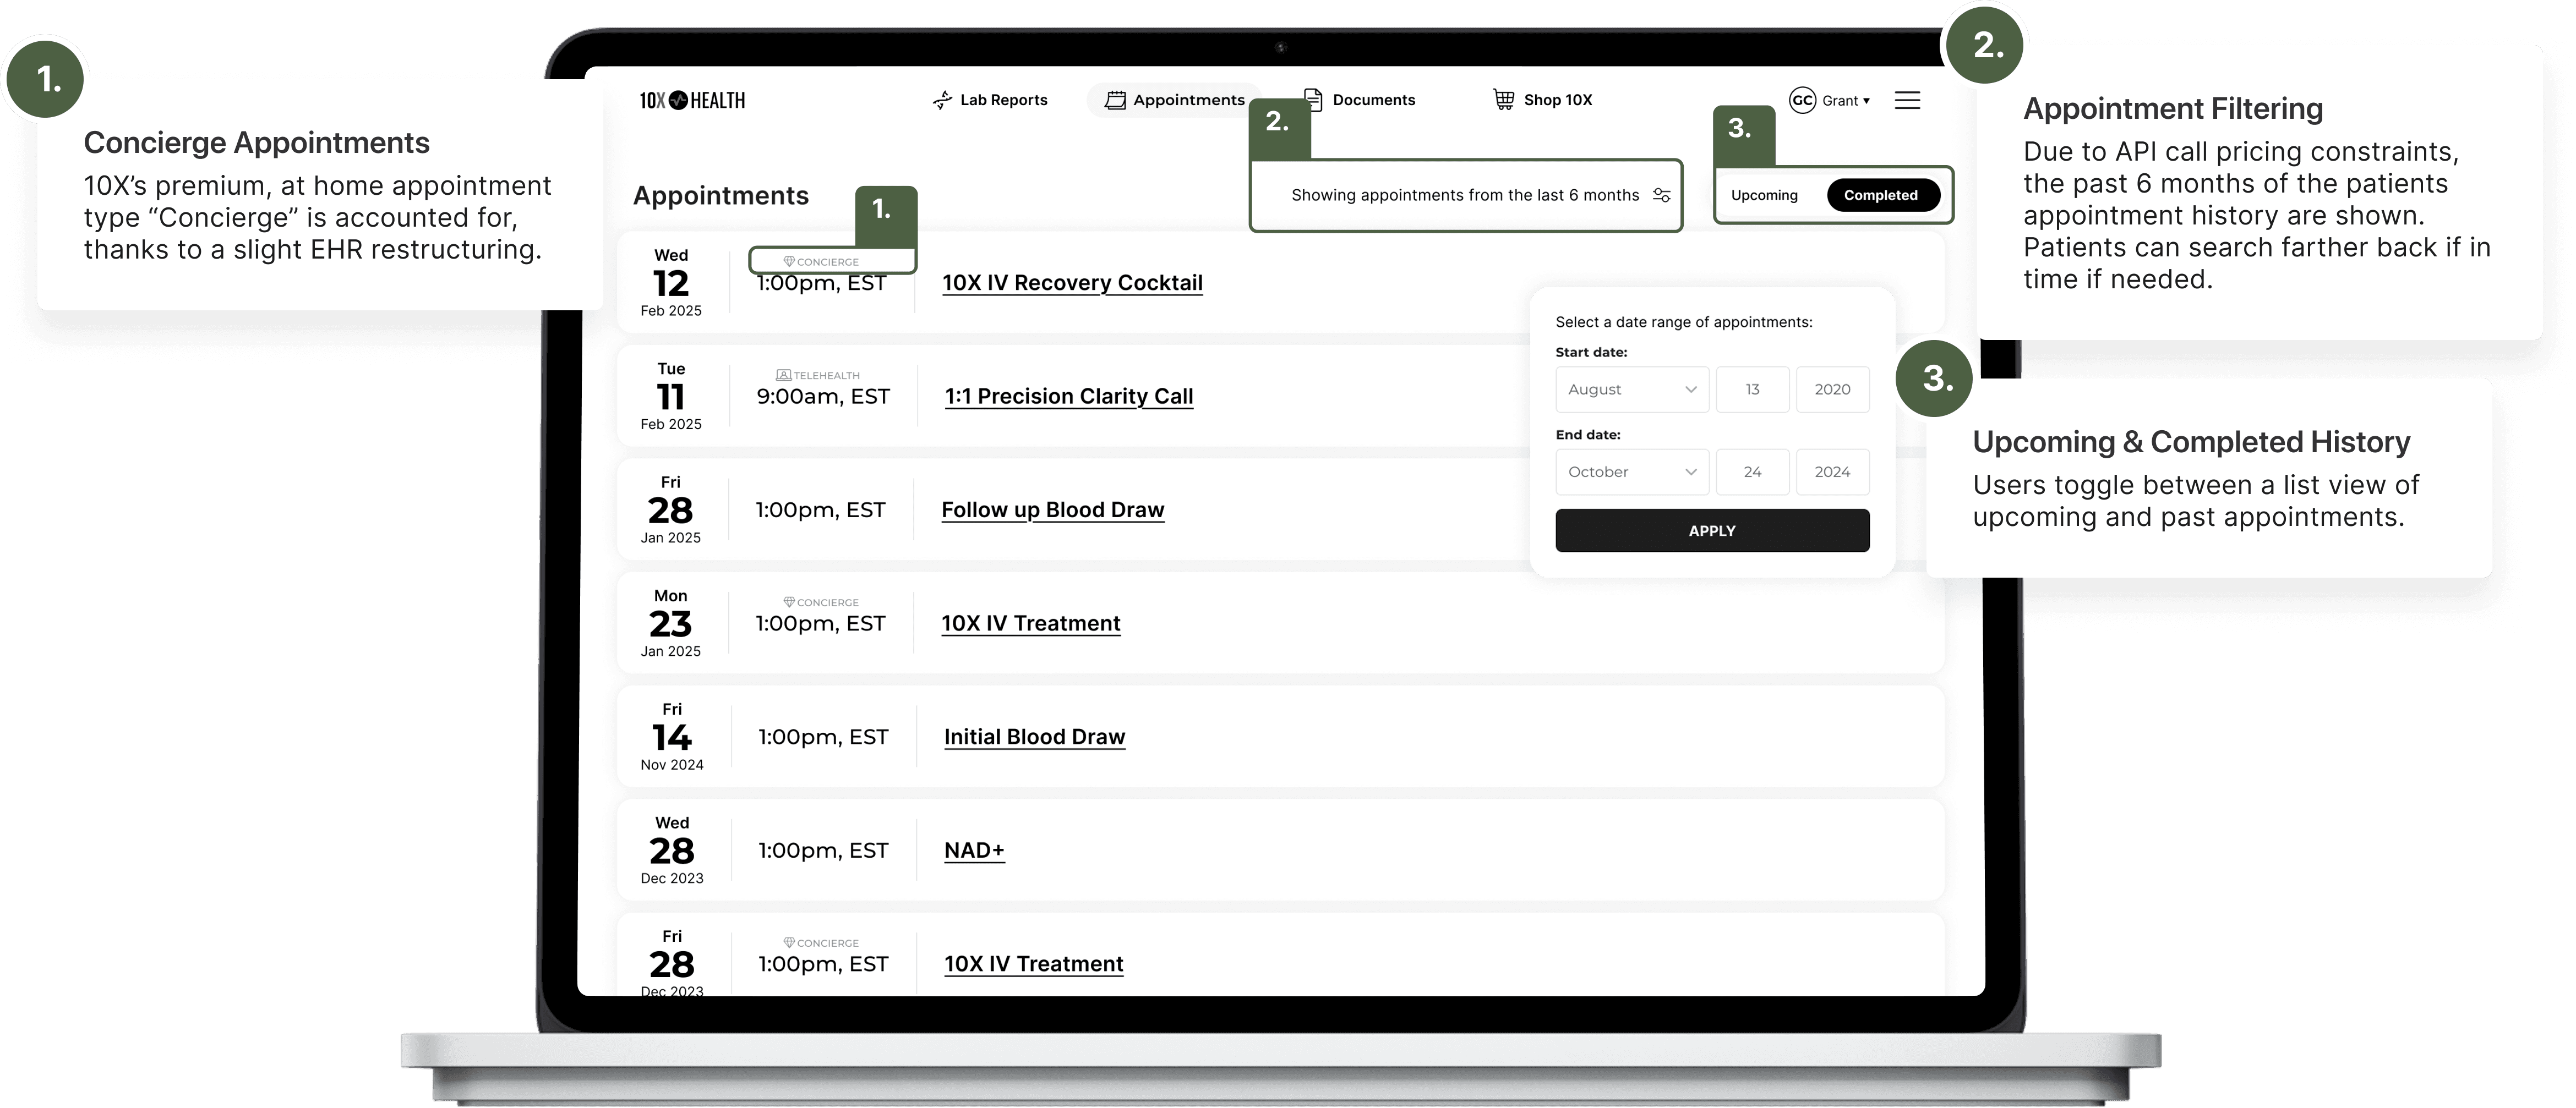Screen dimensions: 2576x1108
Task: Click the end date day field 24
Action: (x=1752, y=471)
